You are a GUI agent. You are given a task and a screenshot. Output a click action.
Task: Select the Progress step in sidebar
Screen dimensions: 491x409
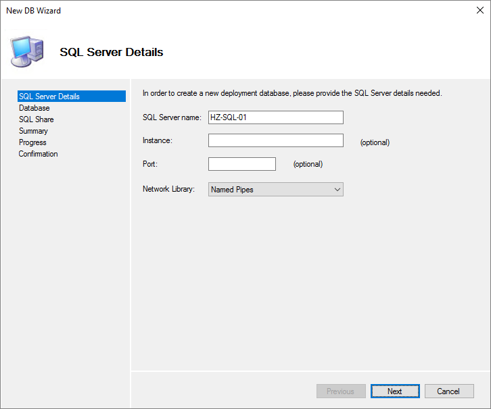(32, 142)
